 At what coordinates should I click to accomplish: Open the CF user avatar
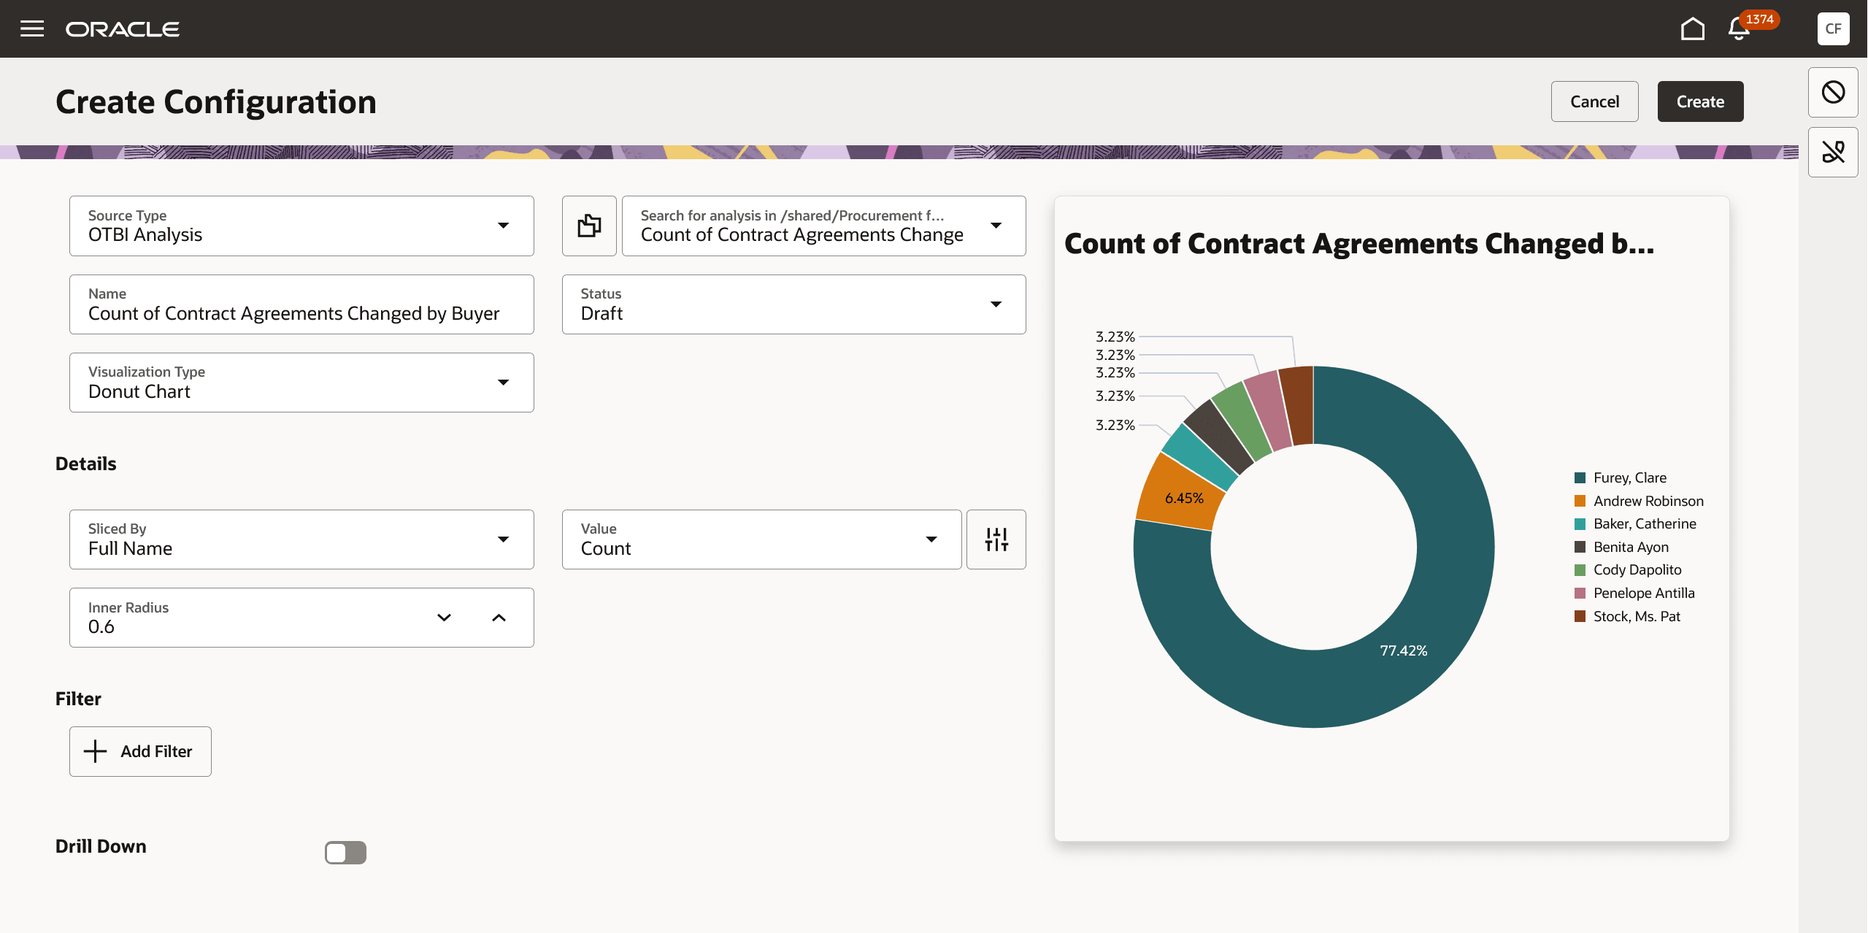click(1832, 28)
